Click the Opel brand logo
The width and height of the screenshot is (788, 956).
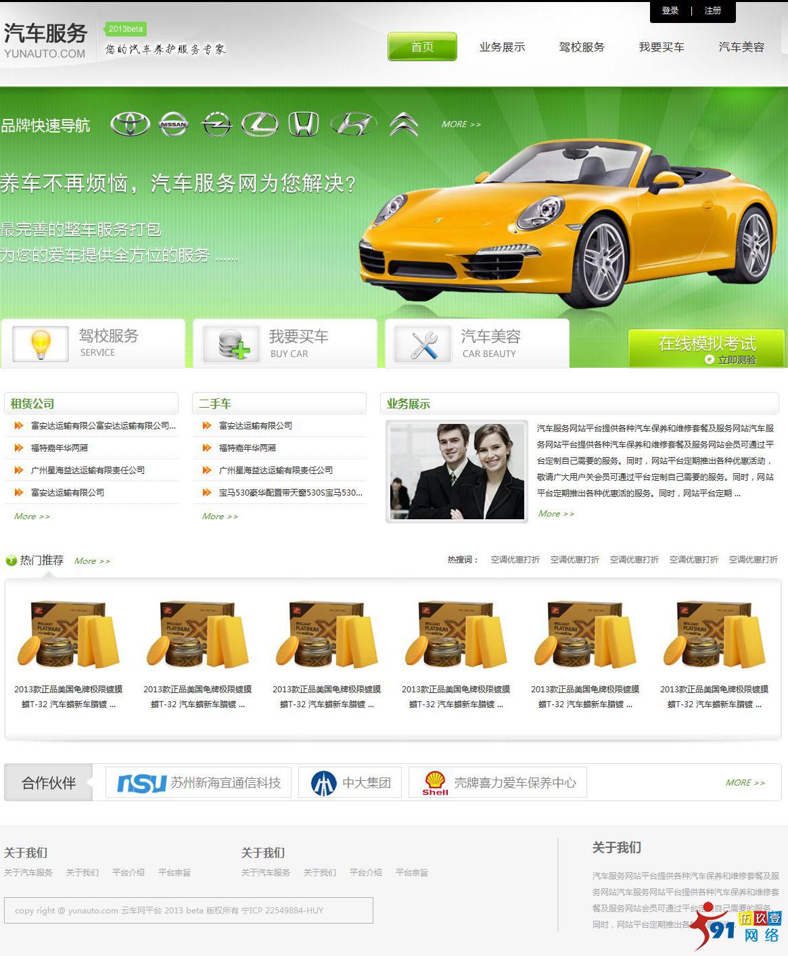216,124
